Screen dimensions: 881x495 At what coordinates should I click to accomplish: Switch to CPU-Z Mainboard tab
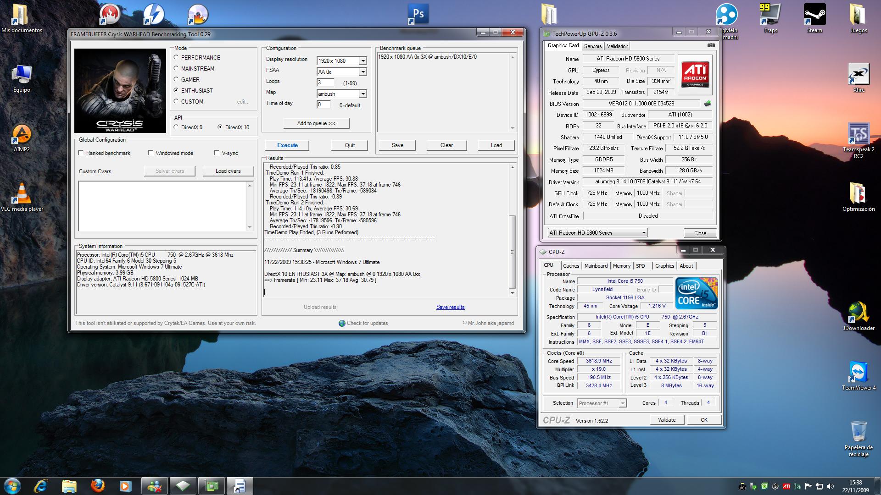coord(596,266)
